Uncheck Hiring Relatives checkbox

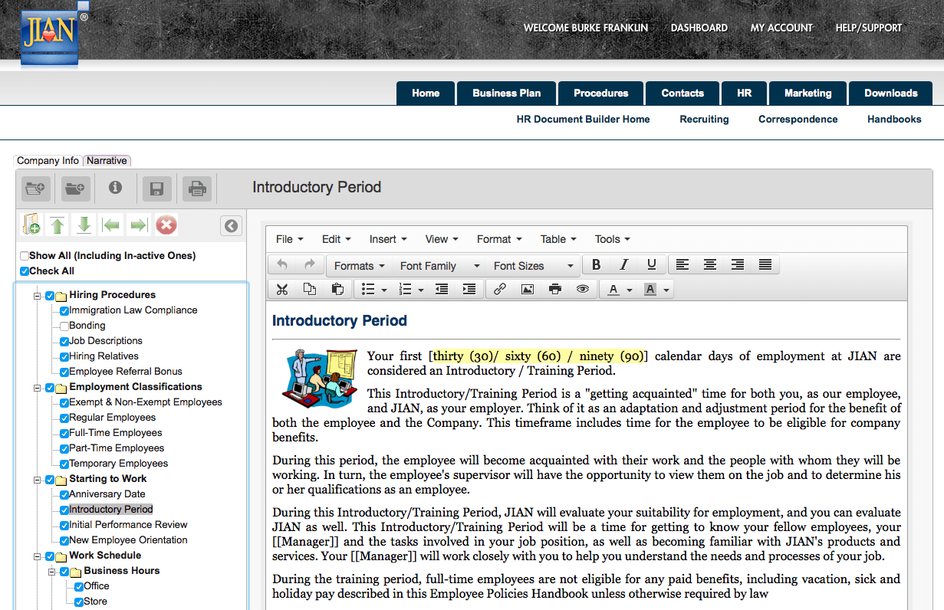[x=64, y=356]
